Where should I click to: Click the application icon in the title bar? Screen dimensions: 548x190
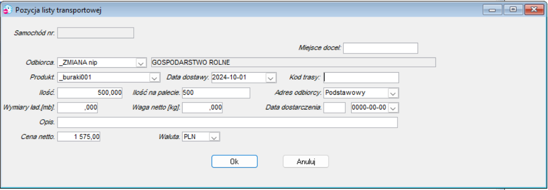[7, 10]
